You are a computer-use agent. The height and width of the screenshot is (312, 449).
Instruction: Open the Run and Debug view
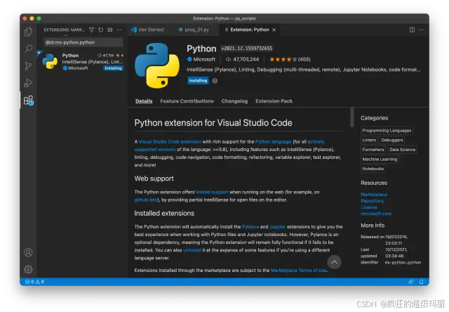(28, 83)
